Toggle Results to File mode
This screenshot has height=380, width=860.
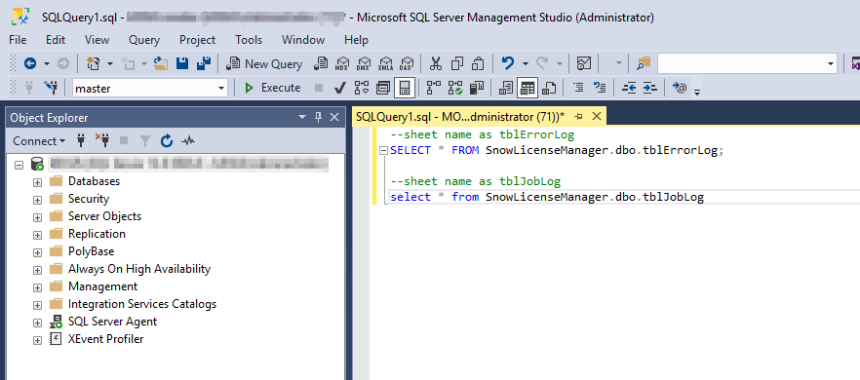pyautogui.click(x=549, y=88)
